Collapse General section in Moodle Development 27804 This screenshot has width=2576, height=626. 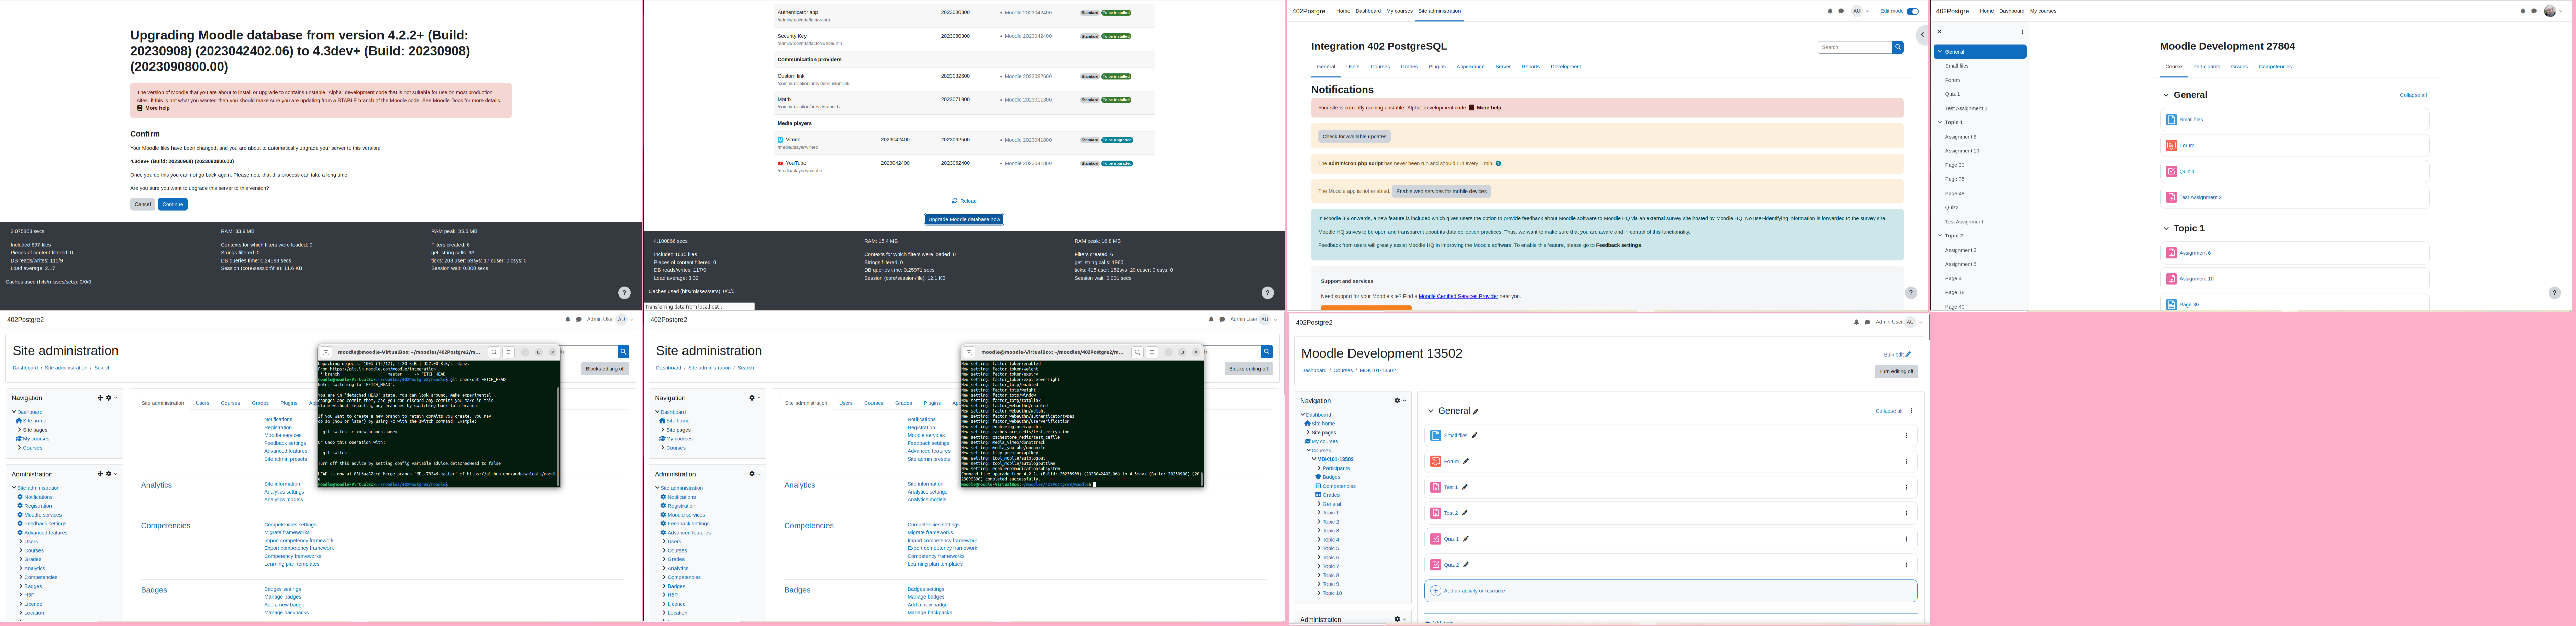point(2166,95)
